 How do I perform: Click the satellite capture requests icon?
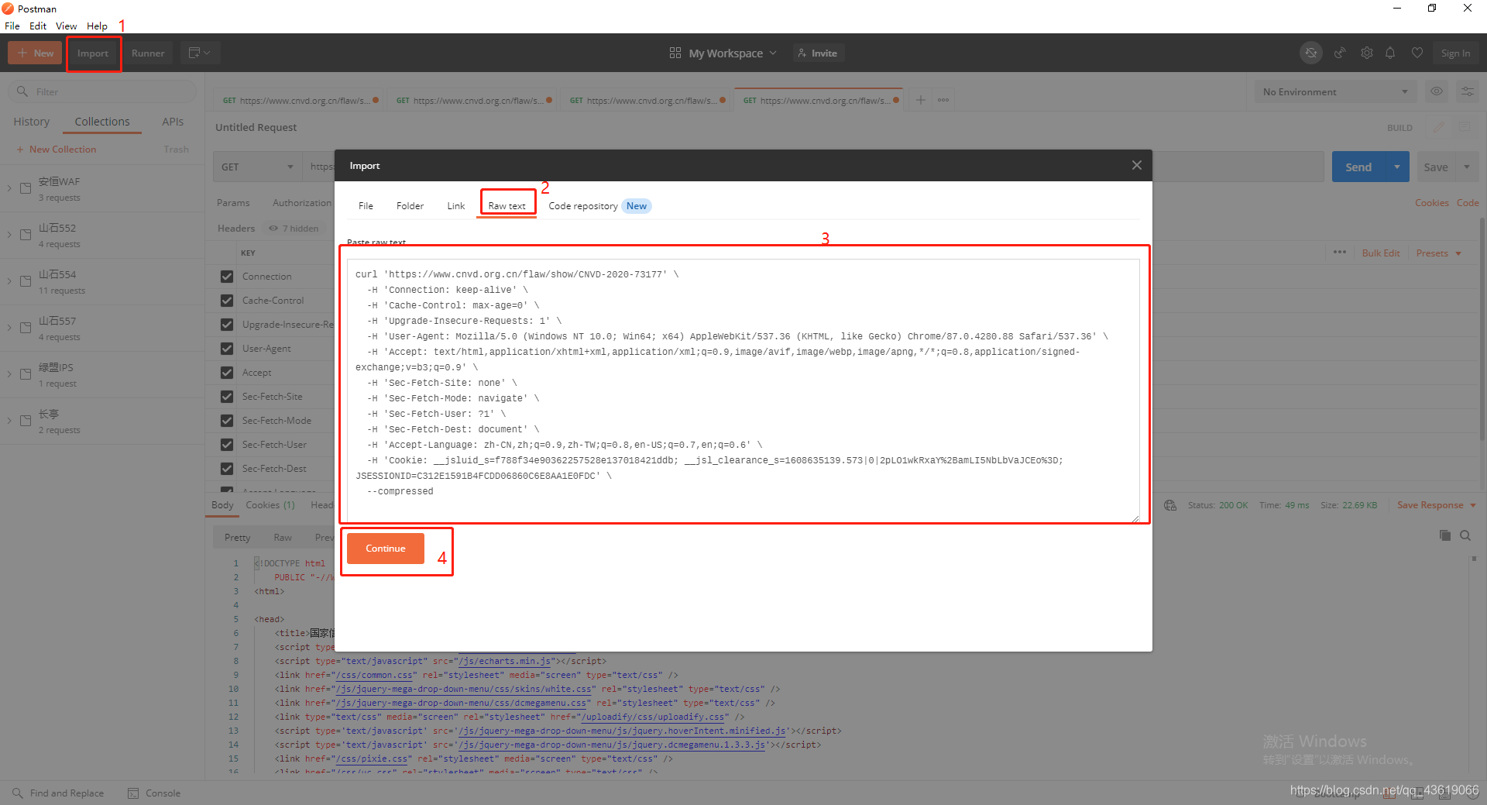1339,53
